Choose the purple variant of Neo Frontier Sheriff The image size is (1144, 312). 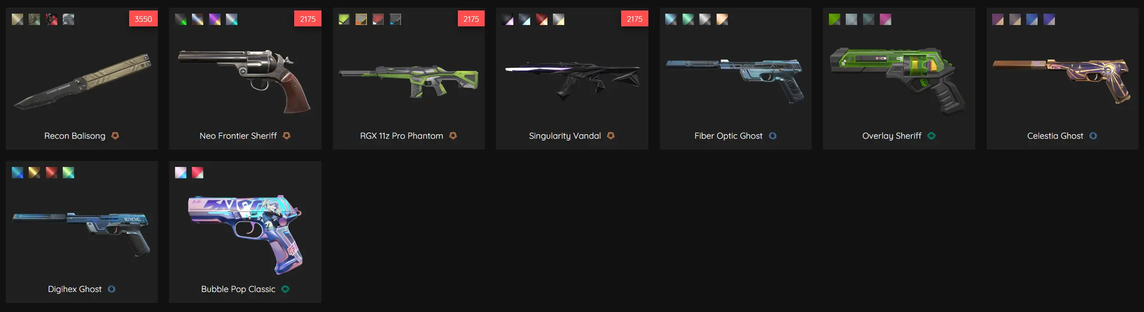coord(215,19)
